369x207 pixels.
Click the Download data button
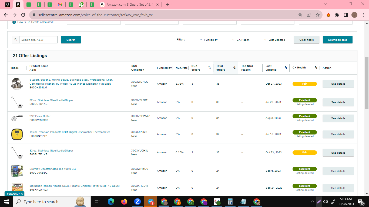point(338,40)
